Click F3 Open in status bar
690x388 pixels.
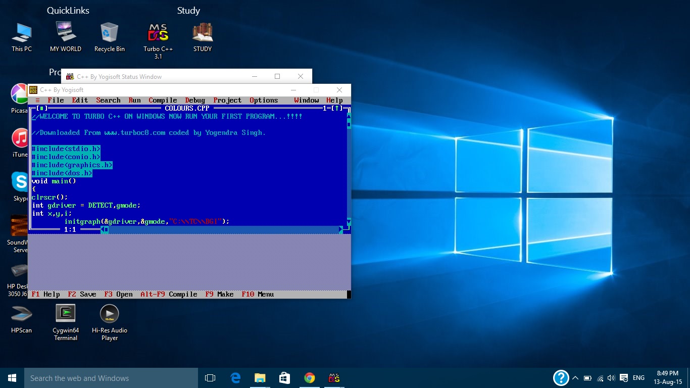(118, 294)
